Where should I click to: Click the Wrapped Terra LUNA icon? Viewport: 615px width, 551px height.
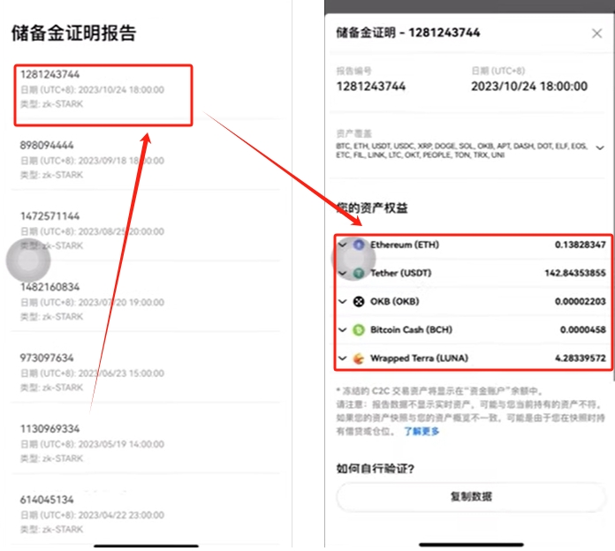click(x=359, y=359)
